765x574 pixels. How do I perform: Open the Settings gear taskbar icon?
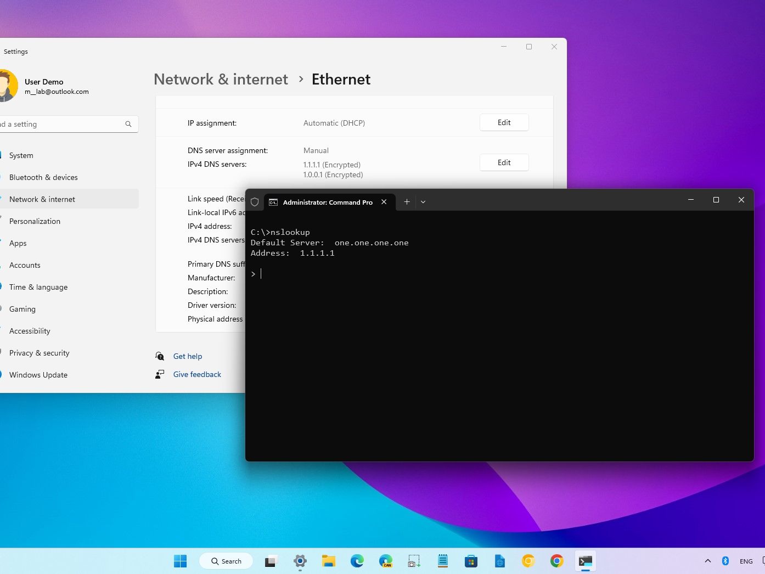300,561
